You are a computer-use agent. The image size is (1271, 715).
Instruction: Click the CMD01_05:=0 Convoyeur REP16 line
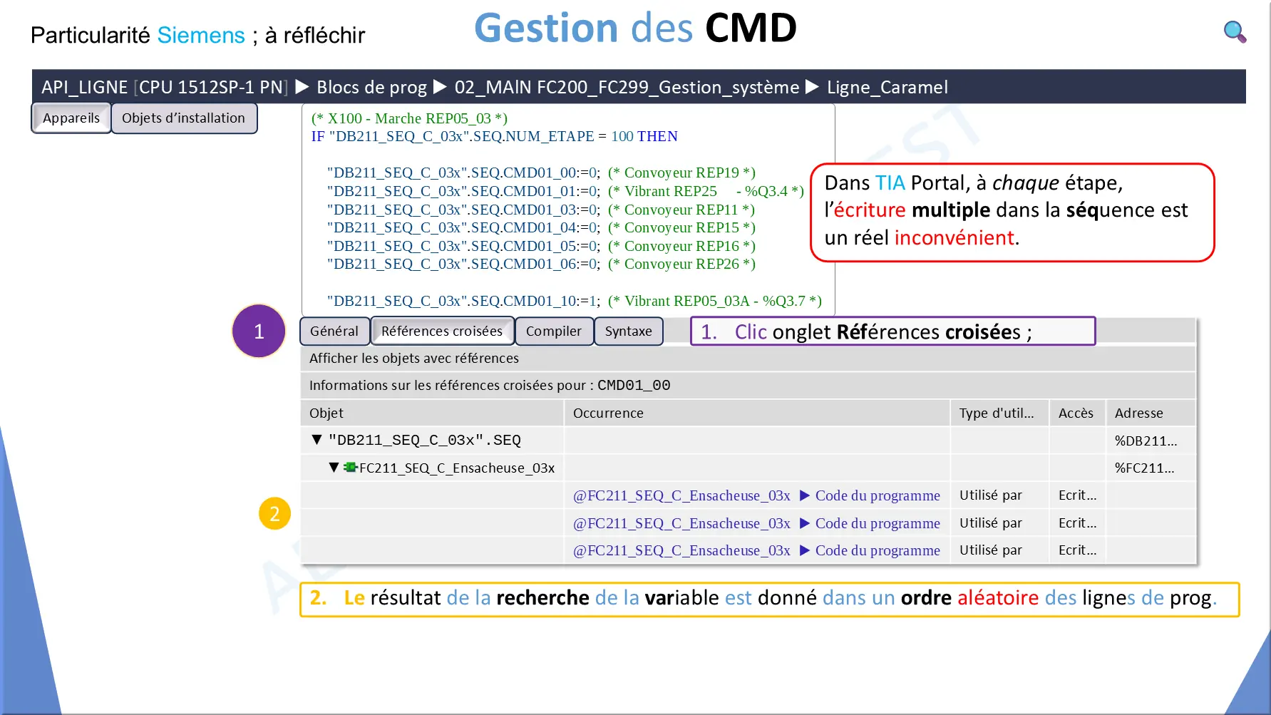pos(541,246)
